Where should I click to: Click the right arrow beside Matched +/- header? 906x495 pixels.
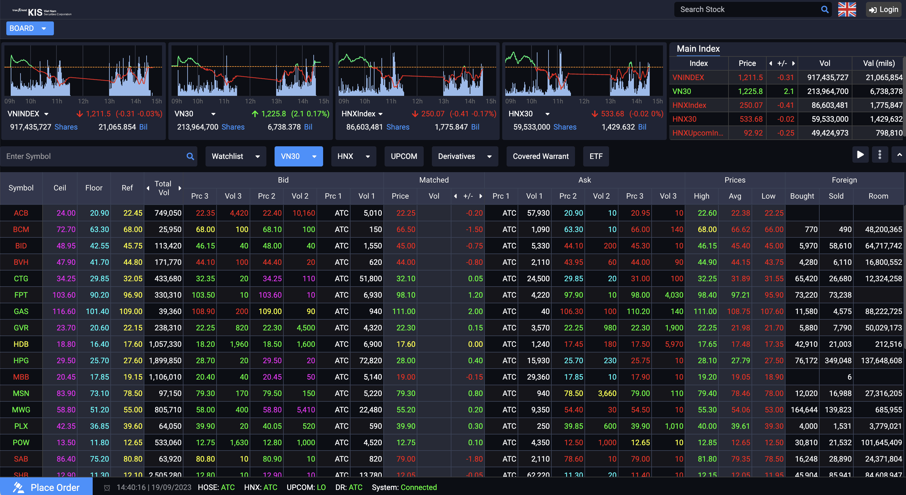pyautogui.click(x=481, y=196)
